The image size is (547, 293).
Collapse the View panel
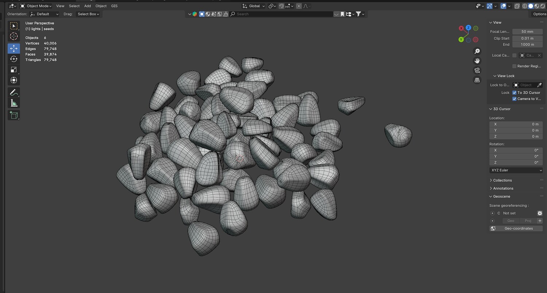tap(491, 23)
